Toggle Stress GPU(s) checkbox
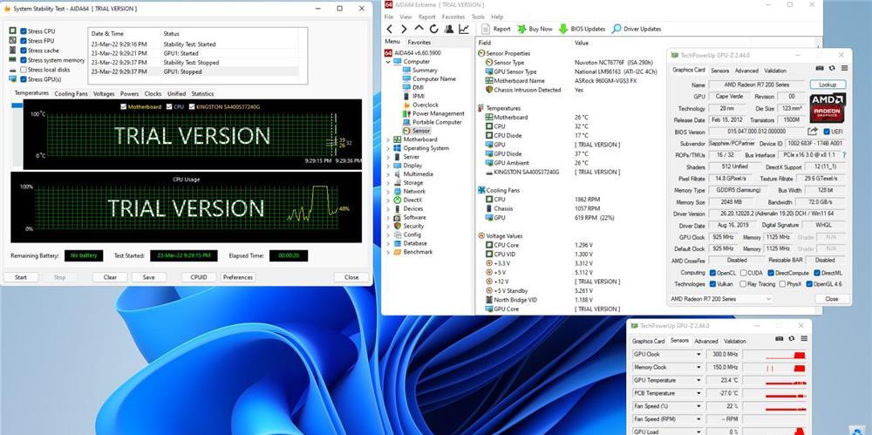872x435 pixels. (x=24, y=79)
